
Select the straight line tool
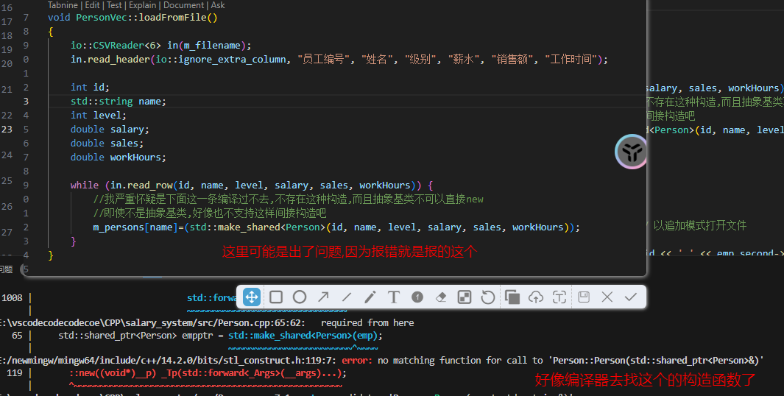[x=347, y=297]
